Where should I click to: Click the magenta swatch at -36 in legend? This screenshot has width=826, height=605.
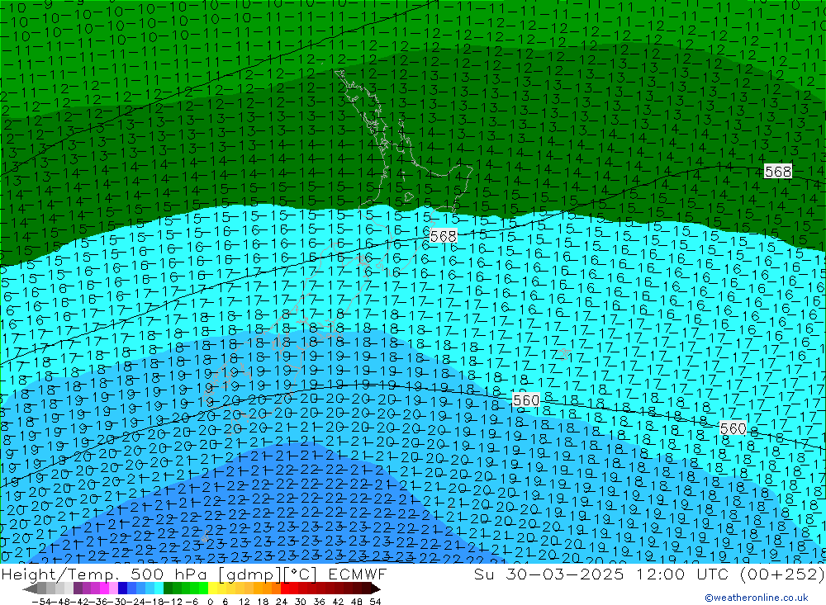tap(104, 588)
